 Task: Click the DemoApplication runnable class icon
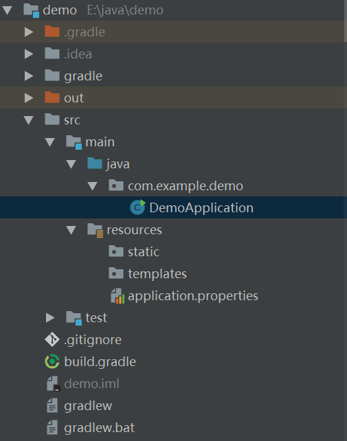coord(137,207)
